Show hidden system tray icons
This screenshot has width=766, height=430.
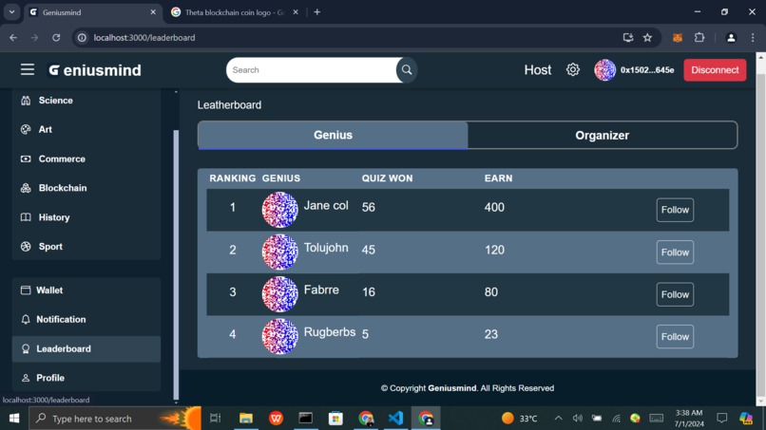coord(558,419)
